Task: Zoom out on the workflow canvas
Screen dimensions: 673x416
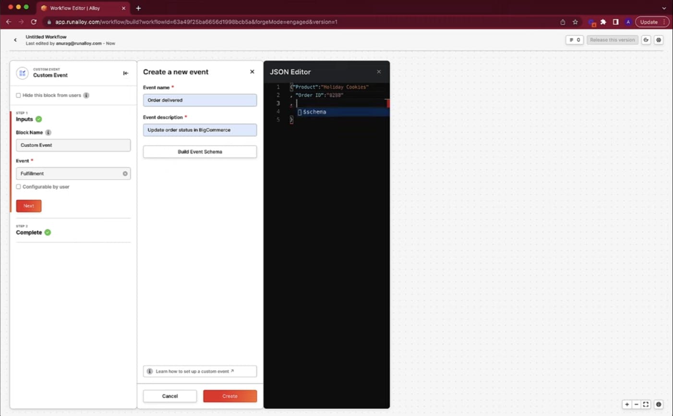Action: (x=636, y=404)
